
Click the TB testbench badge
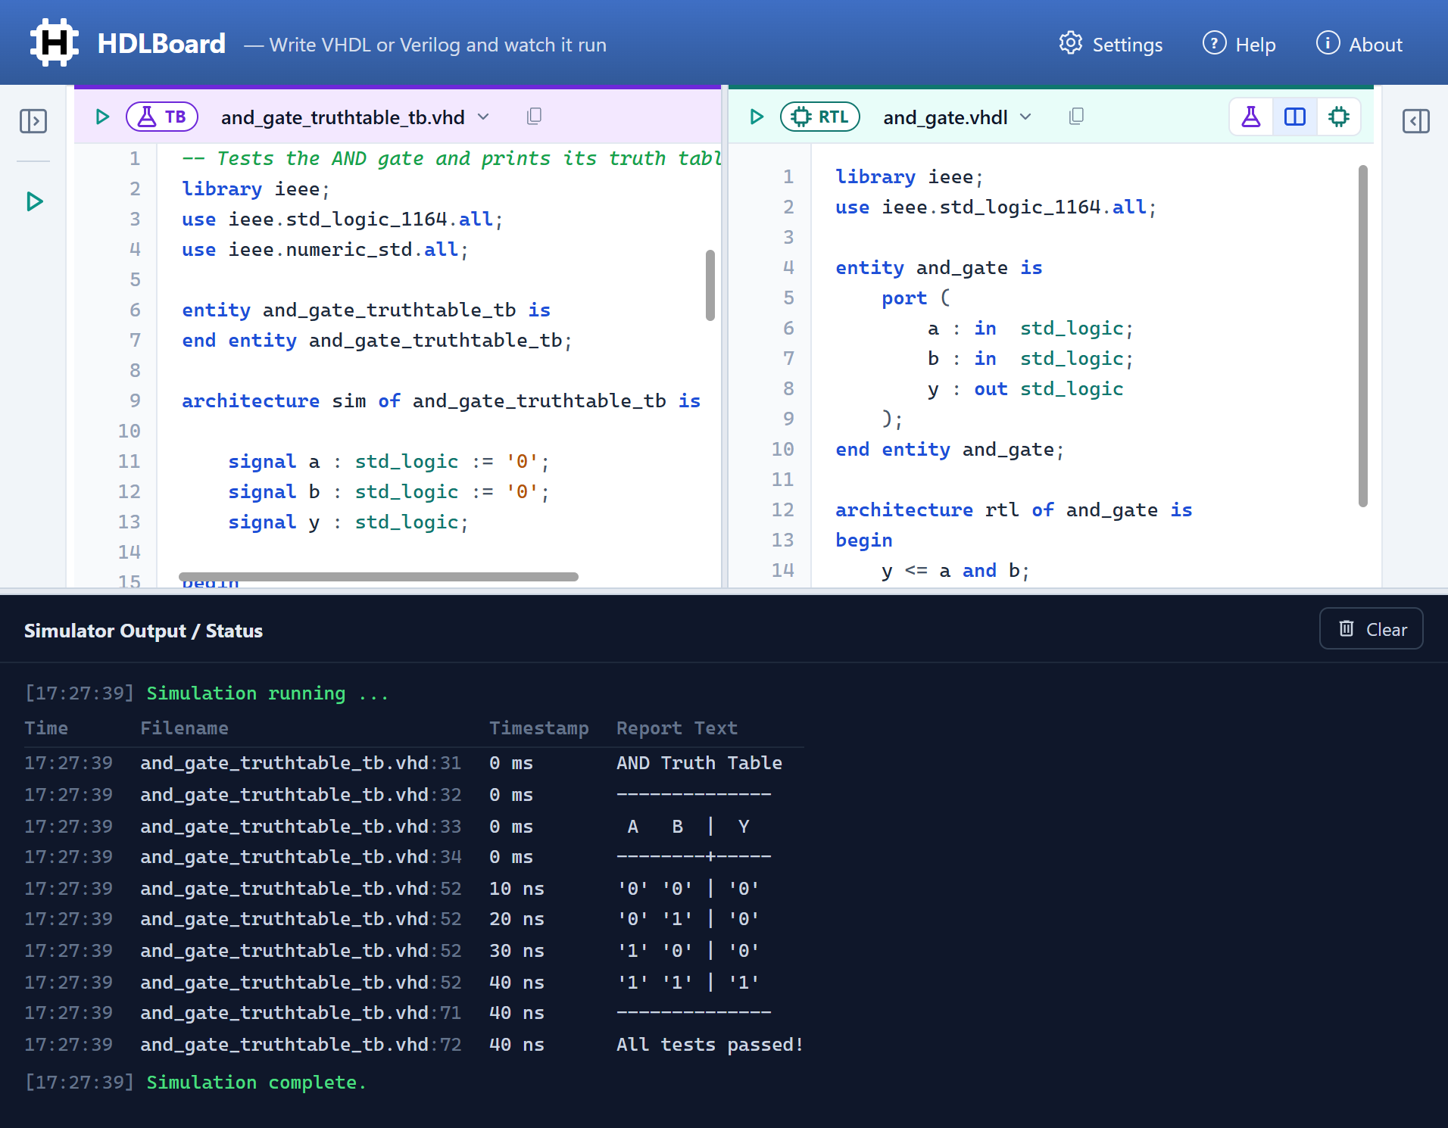click(x=162, y=117)
